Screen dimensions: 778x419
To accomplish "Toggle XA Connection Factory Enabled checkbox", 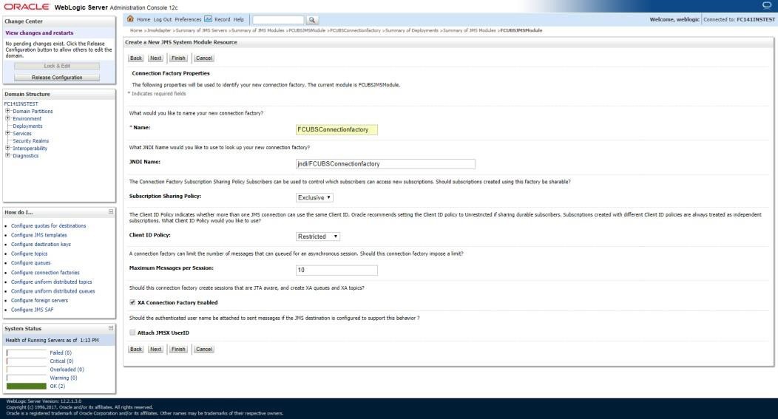I will click(132, 302).
